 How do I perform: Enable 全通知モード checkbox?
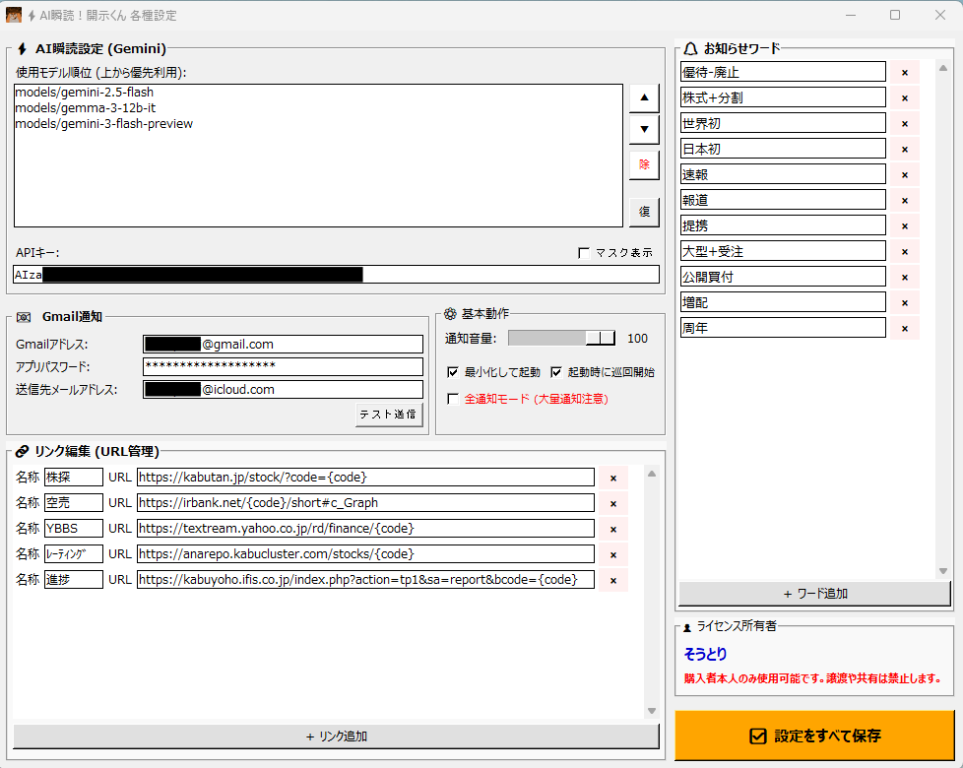(453, 399)
